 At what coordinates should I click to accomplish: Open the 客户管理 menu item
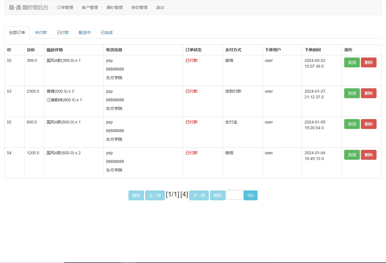pos(90,8)
